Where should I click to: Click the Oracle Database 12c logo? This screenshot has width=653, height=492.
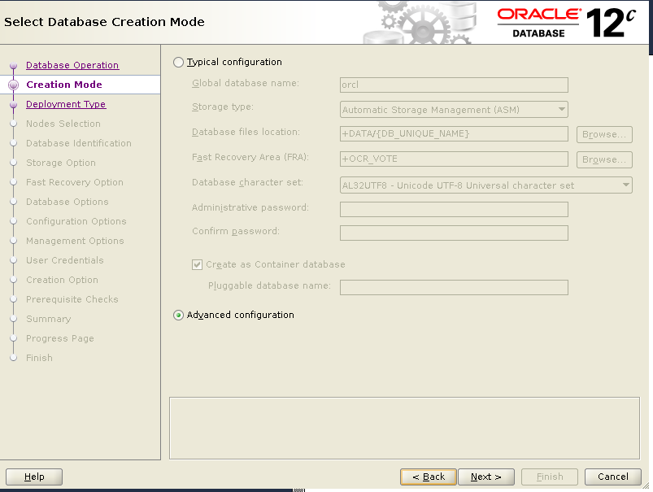[565, 22]
